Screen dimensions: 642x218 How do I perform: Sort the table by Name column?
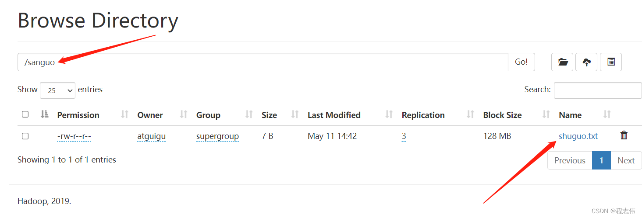[570, 115]
